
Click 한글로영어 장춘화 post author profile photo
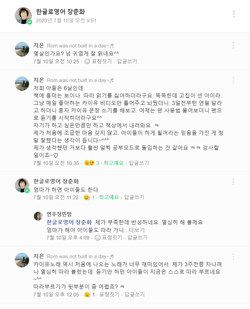tap(23, 15)
